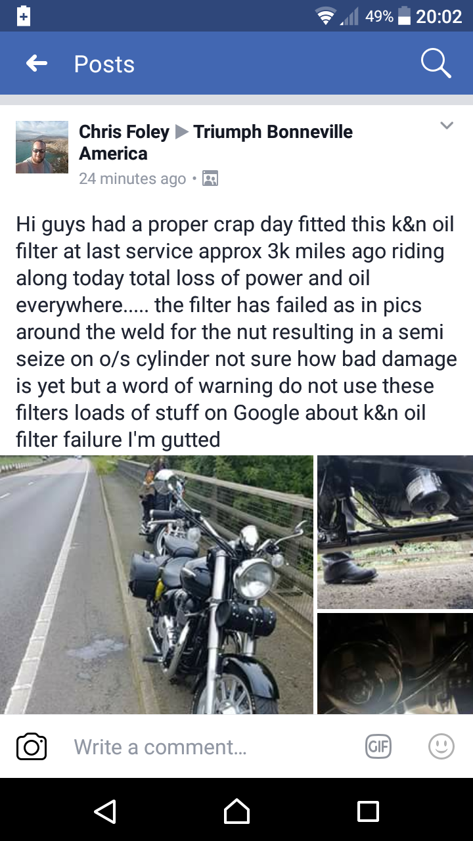This screenshot has width=473, height=841.
Task: Tap Android recent apps square button
Action: pos(368,811)
